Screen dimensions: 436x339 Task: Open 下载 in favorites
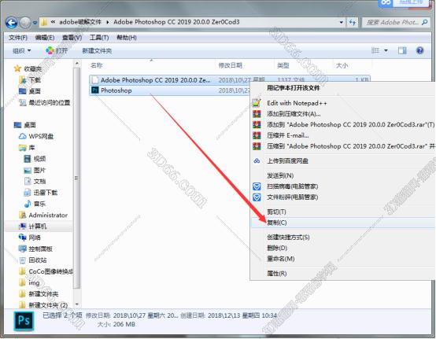pyautogui.click(x=30, y=80)
